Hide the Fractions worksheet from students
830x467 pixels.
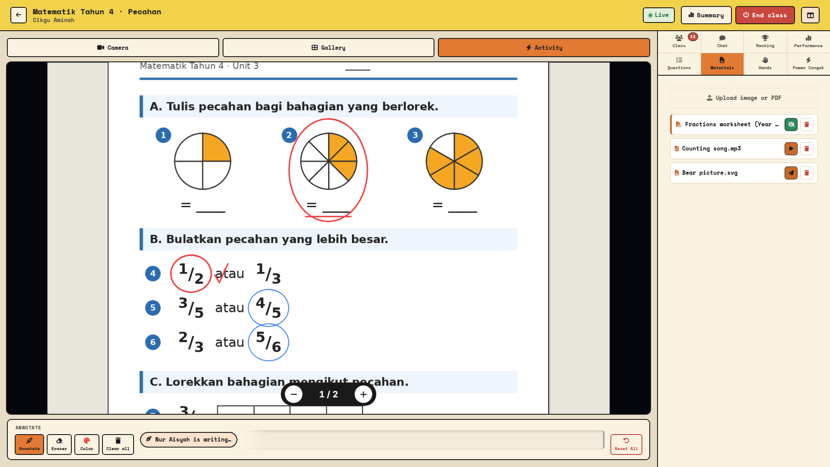click(x=791, y=125)
